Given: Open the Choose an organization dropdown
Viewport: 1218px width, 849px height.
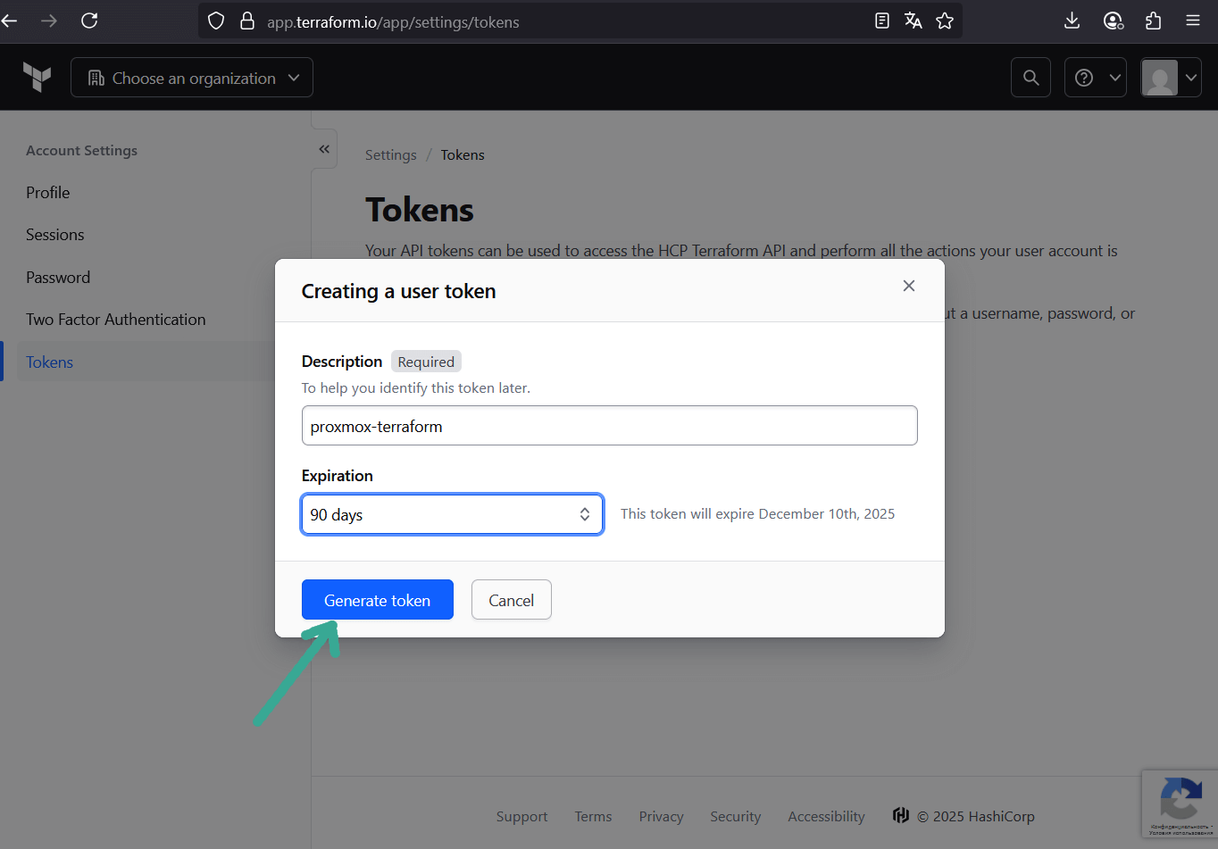Looking at the screenshot, I should coord(192,78).
